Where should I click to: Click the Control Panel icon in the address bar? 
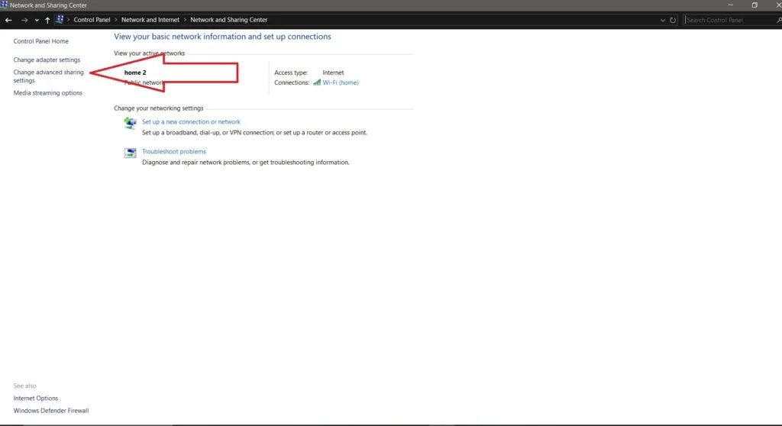60,20
